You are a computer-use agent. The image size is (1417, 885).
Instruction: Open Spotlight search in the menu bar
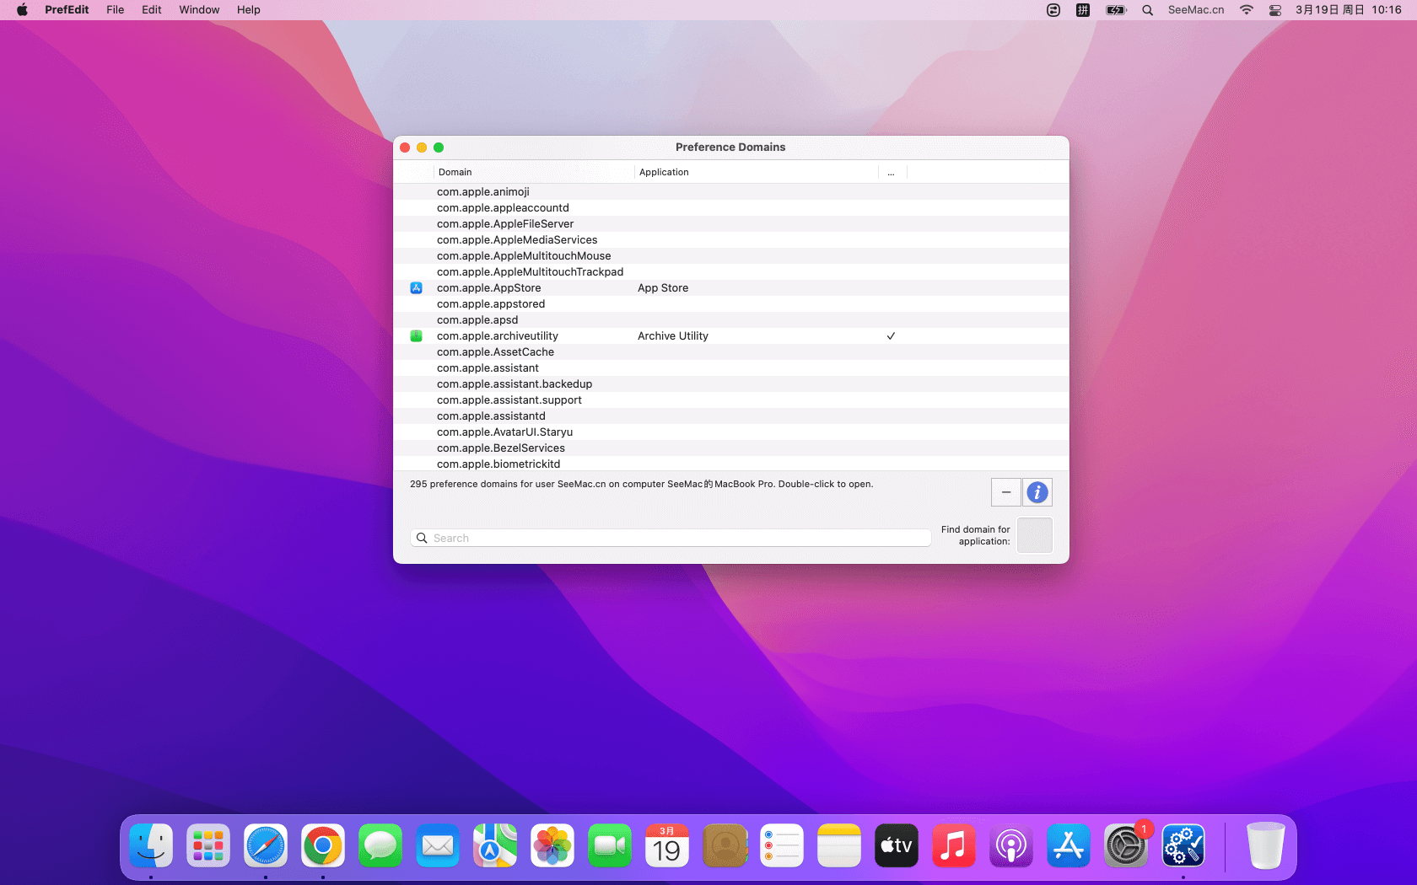(1148, 10)
